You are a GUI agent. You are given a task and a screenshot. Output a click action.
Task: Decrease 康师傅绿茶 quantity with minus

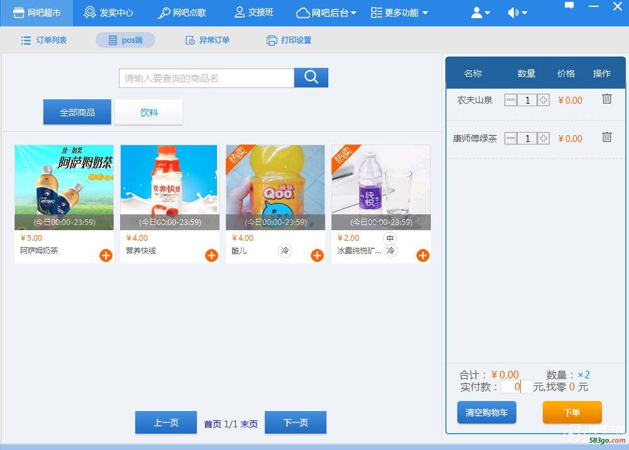pos(511,138)
